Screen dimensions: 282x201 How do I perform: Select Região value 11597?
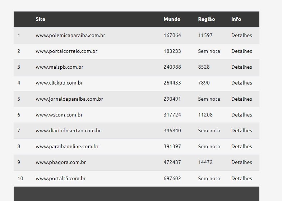(205, 35)
